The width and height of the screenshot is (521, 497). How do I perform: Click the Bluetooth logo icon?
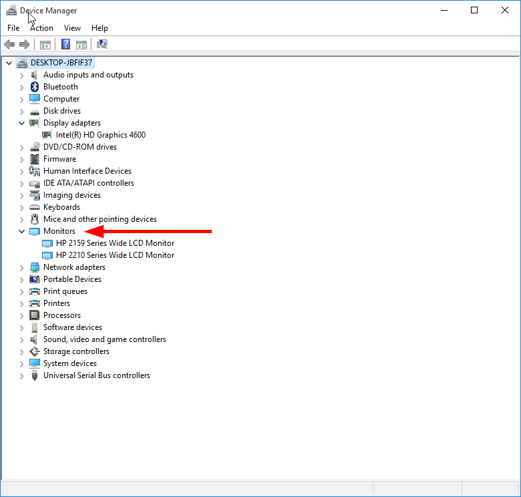[x=35, y=87]
